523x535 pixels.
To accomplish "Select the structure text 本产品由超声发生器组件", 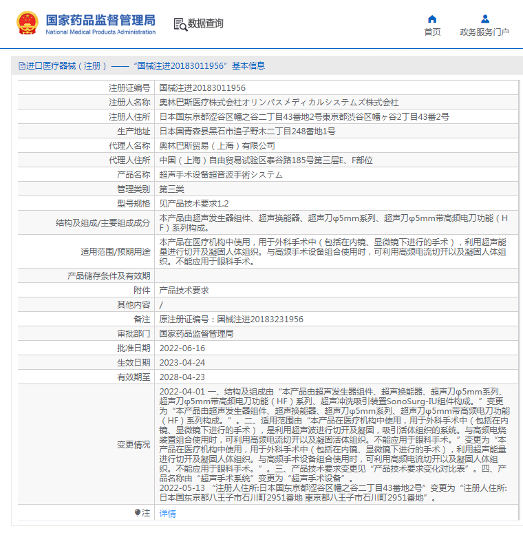I will point(334,223).
